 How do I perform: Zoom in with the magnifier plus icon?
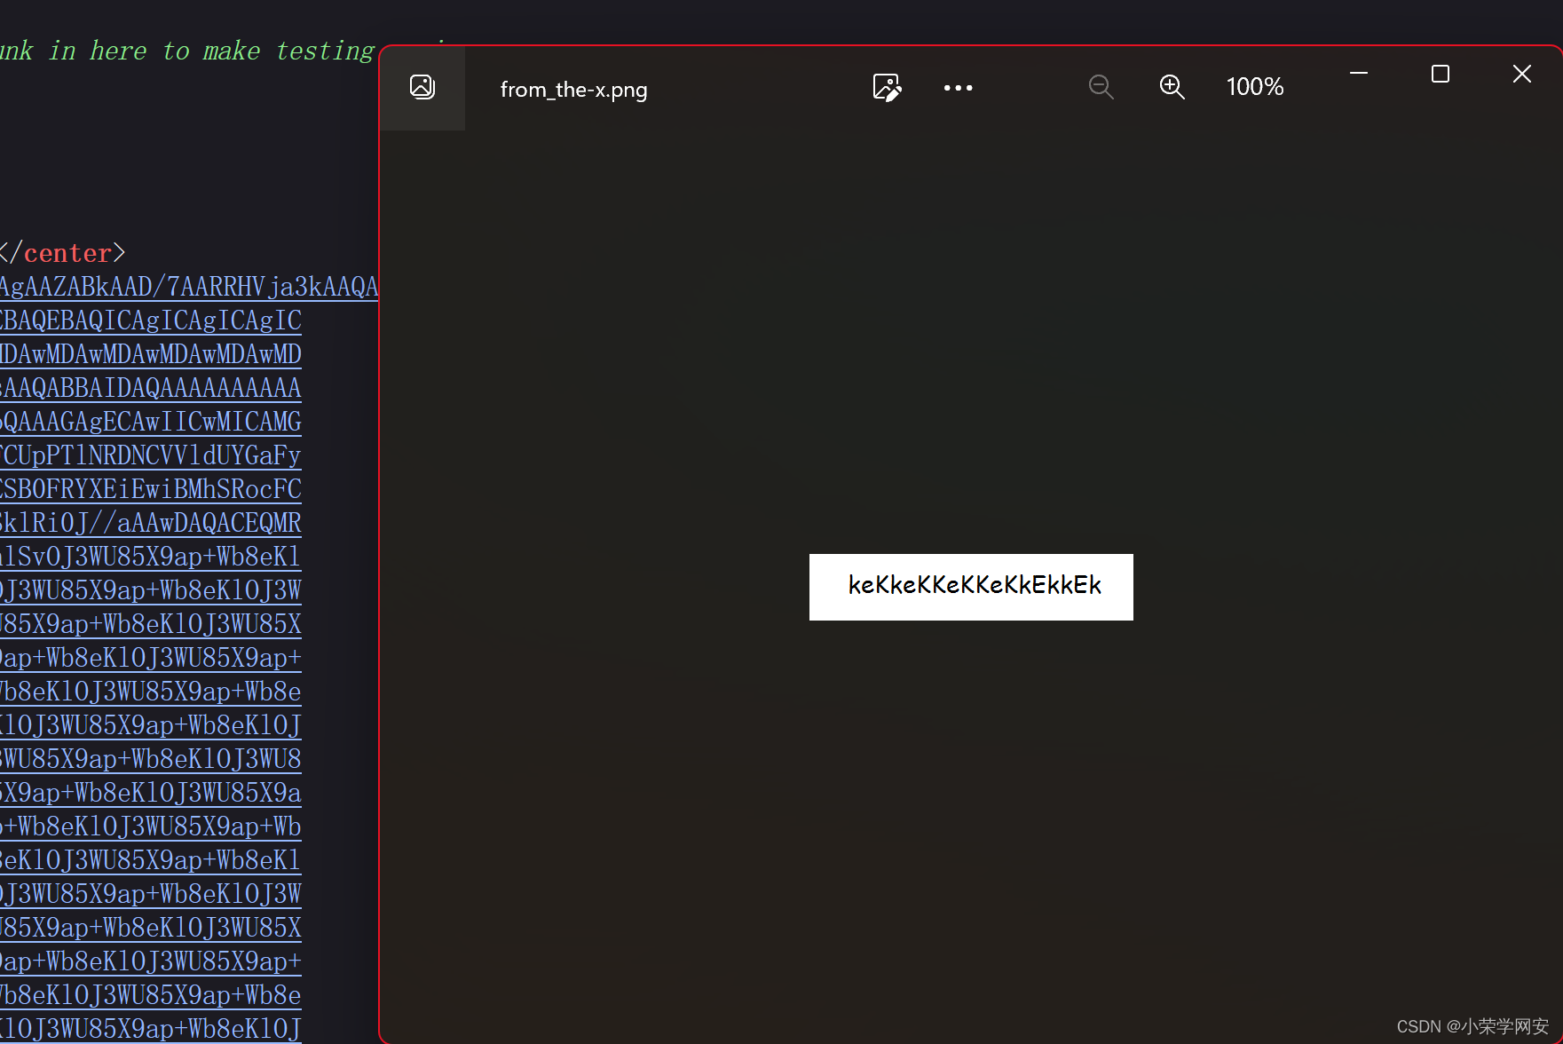[1172, 87]
